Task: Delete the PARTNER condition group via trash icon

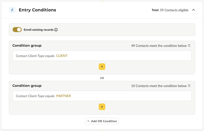Action: click(x=189, y=86)
